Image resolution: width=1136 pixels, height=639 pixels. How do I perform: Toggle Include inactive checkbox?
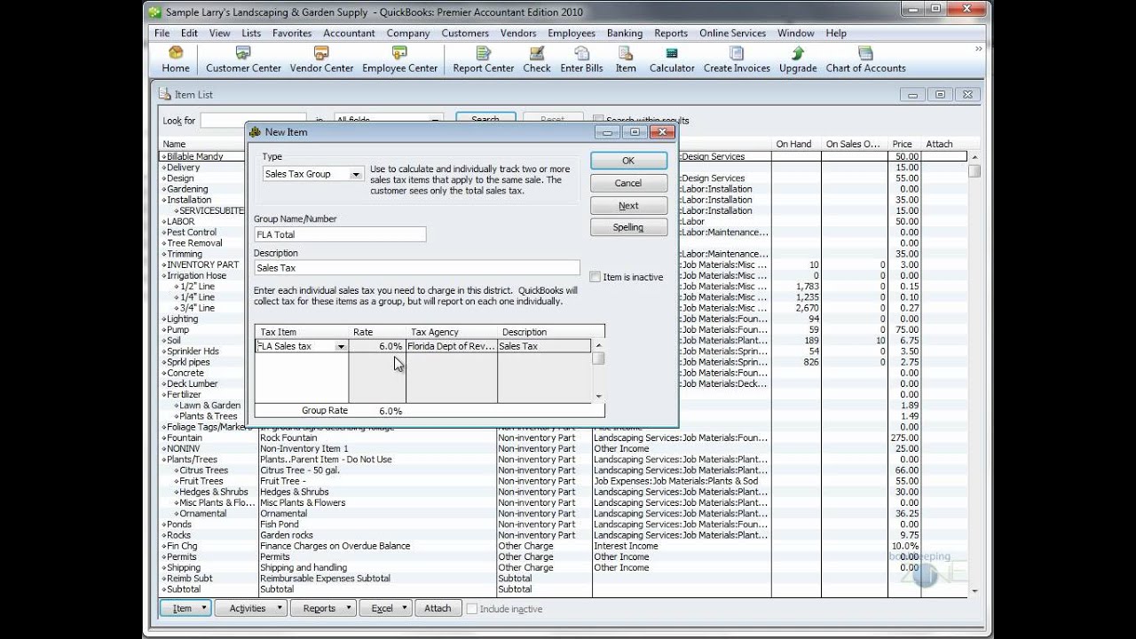tap(472, 609)
